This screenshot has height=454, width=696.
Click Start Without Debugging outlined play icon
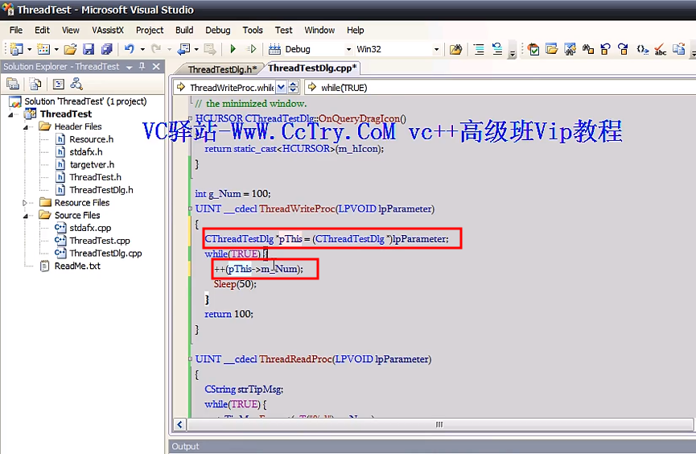(252, 49)
